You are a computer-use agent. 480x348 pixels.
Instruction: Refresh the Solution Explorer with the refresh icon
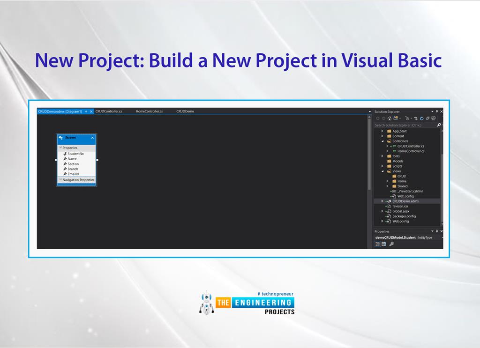[x=422, y=118]
